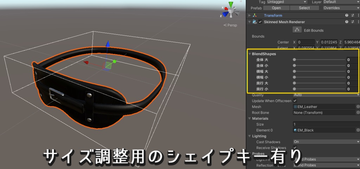This screenshot has height=169, width=360.
Task: Click the Bounds Center X input field
Action: click(x=306, y=42)
